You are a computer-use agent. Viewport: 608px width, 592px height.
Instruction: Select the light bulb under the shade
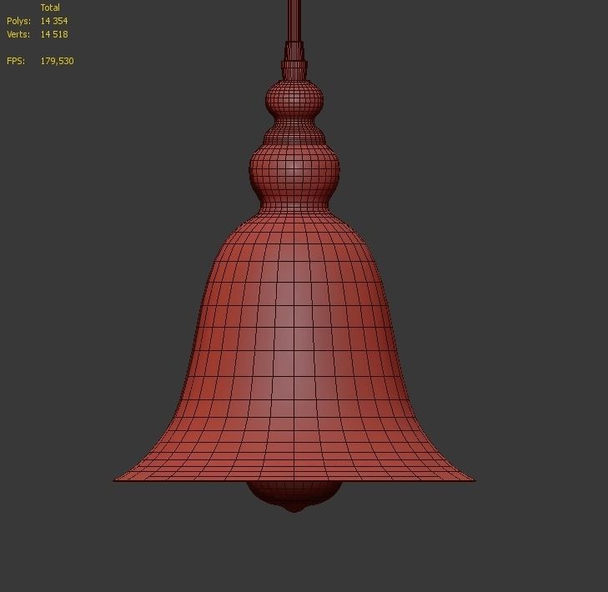click(294, 496)
